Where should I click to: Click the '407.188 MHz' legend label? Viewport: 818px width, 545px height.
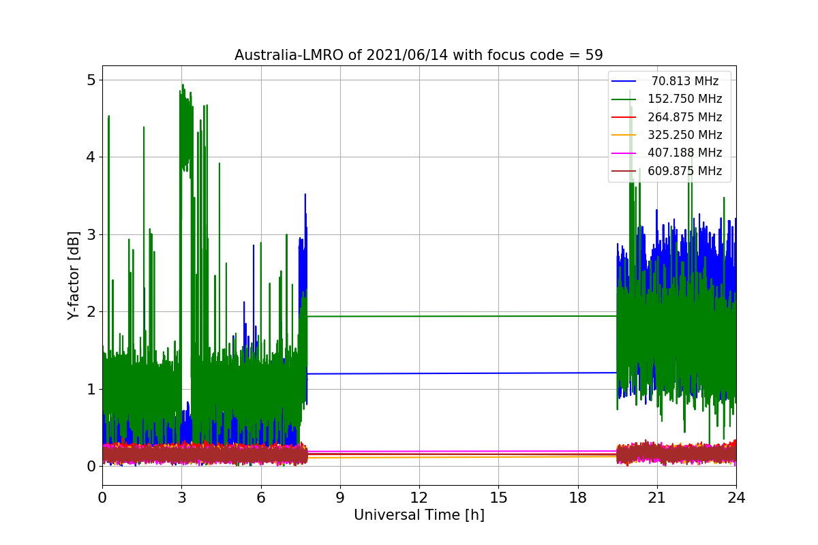click(x=685, y=153)
